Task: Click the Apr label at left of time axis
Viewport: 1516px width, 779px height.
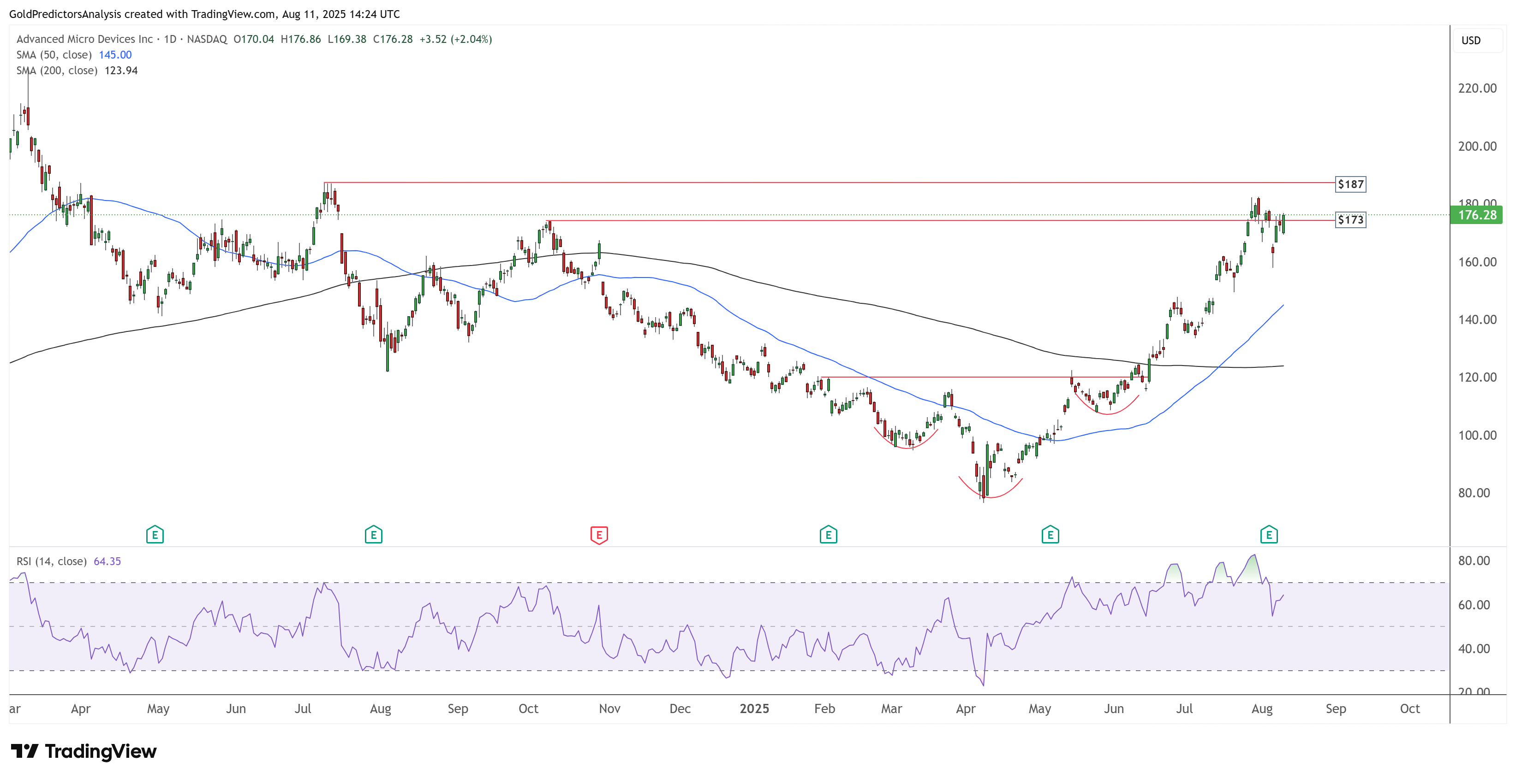Action: (81, 709)
